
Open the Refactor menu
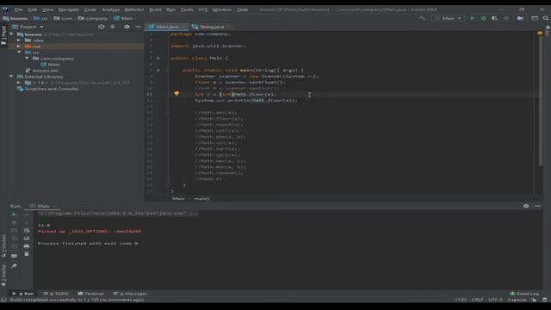[134, 9]
